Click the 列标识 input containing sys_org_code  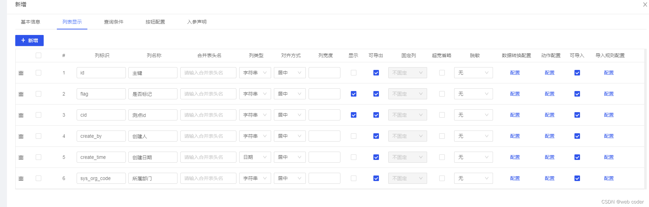101,178
